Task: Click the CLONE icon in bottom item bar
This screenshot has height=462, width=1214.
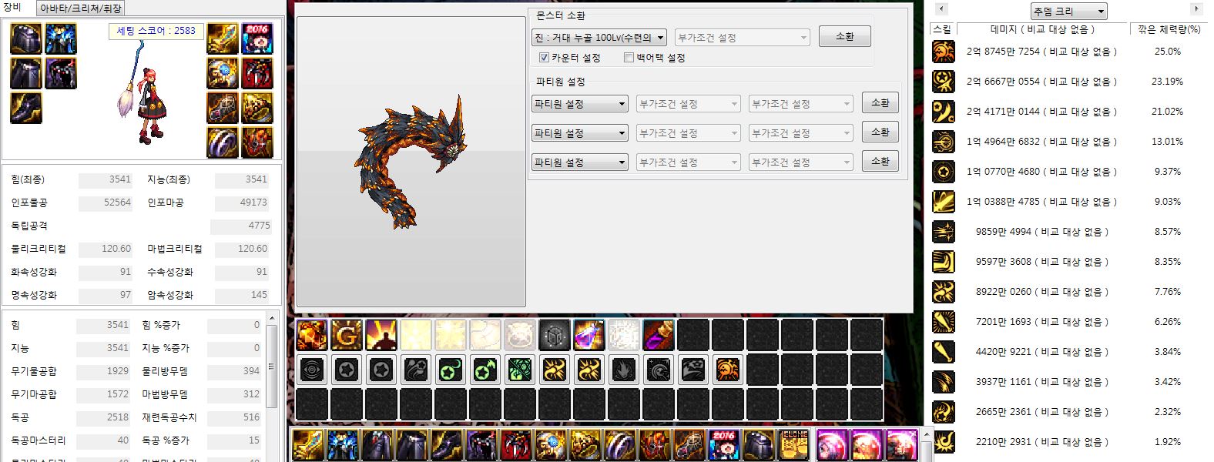Action: coord(793,445)
